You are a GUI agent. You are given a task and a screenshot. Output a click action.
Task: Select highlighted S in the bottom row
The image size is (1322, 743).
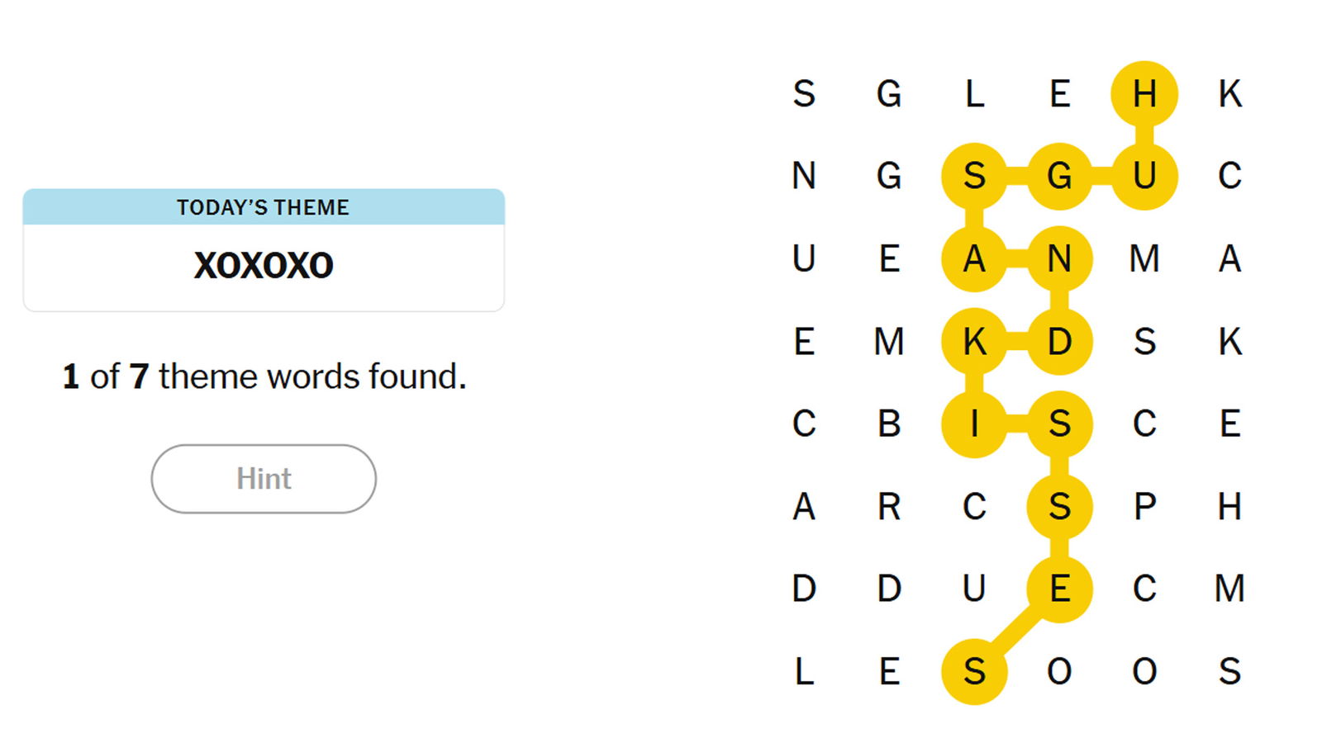974,671
